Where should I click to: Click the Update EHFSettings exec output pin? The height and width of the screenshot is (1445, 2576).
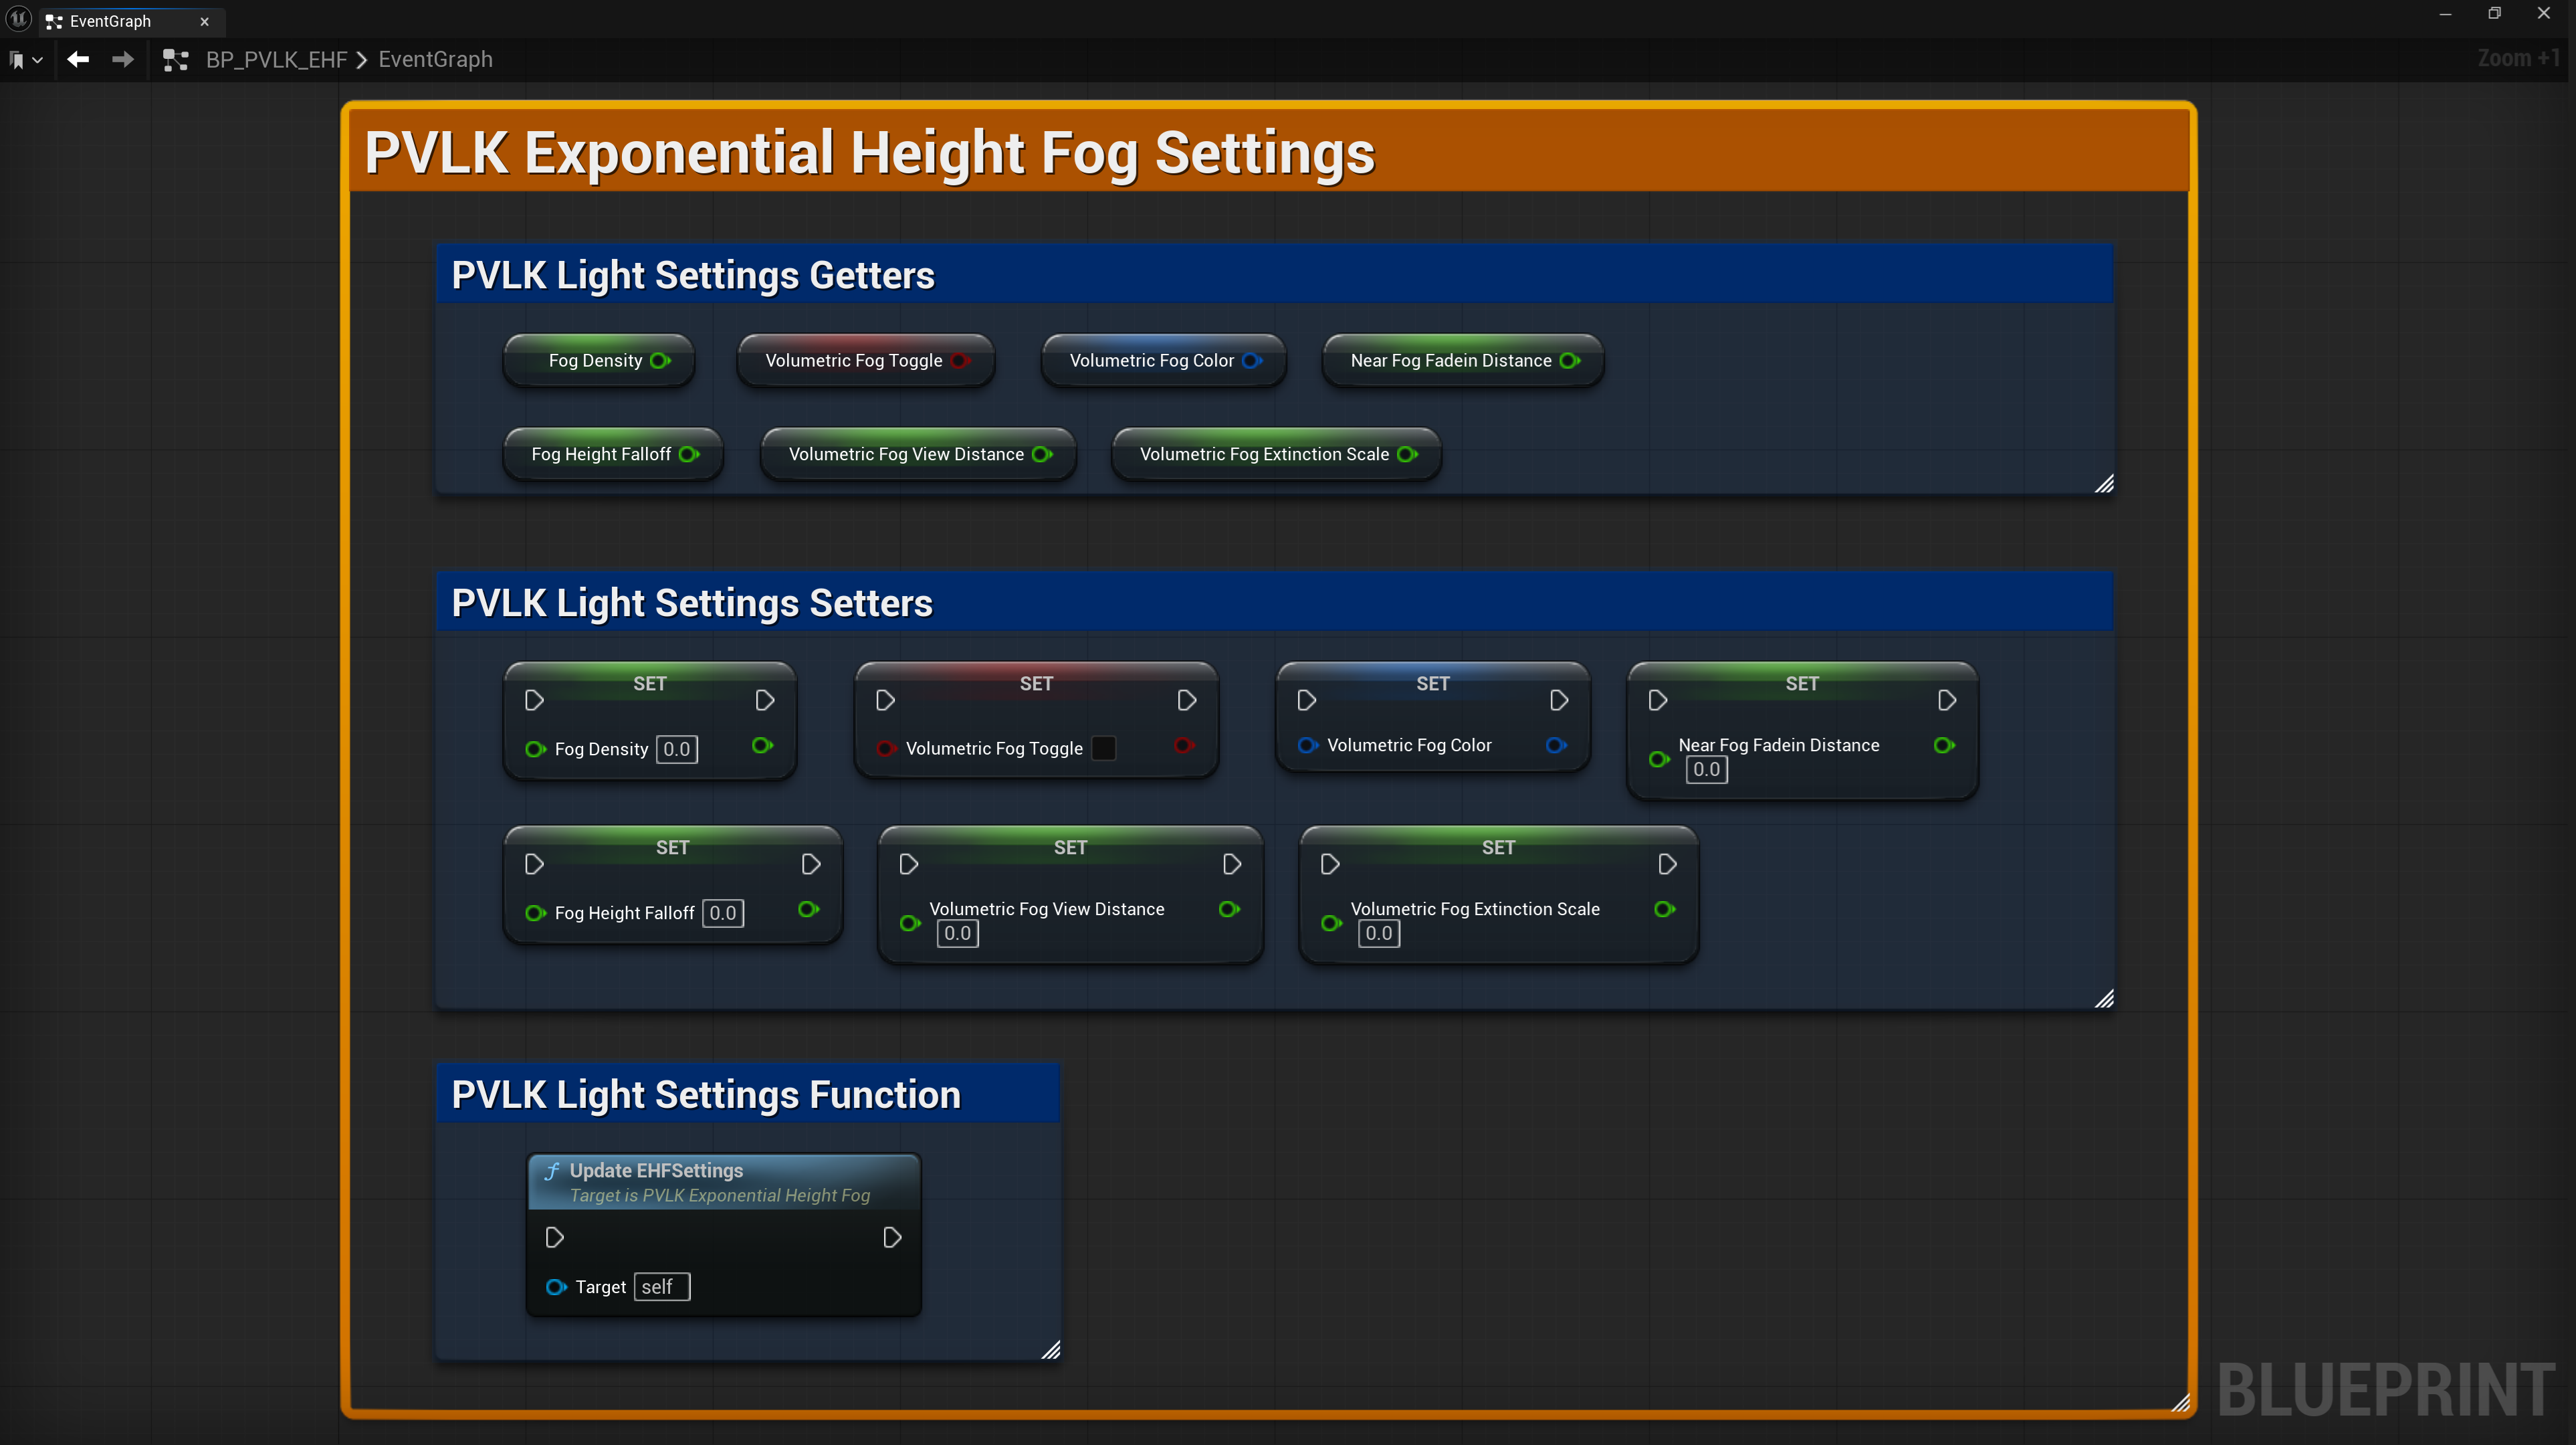(x=892, y=1238)
